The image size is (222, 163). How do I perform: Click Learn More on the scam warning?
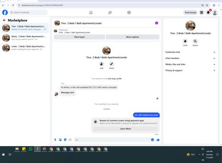126,129
